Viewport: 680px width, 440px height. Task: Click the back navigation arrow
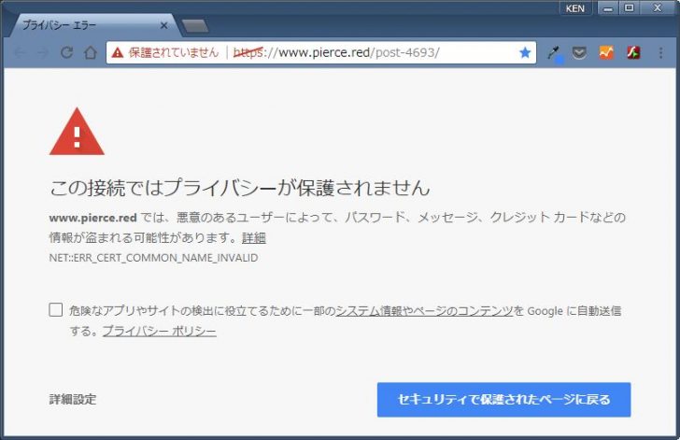(x=20, y=53)
